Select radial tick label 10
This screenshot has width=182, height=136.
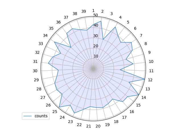96,56
